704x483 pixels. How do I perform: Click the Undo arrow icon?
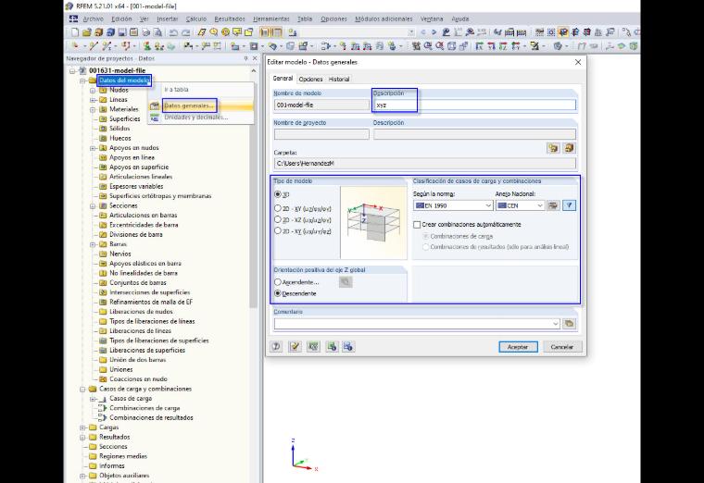173,32
